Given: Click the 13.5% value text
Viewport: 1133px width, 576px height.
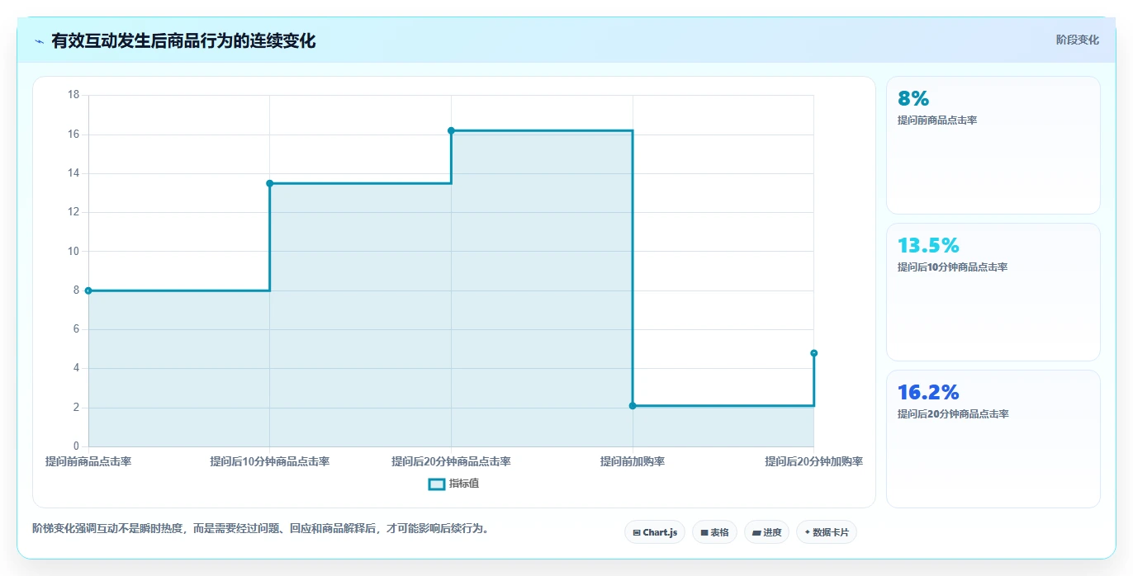Looking at the screenshot, I should coord(928,245).
